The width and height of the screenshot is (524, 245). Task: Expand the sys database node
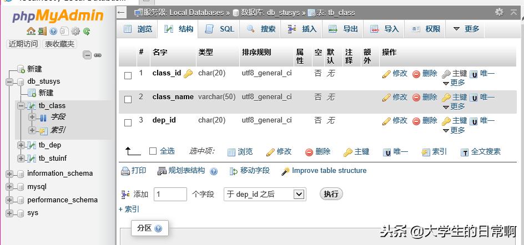coord(9,213)
